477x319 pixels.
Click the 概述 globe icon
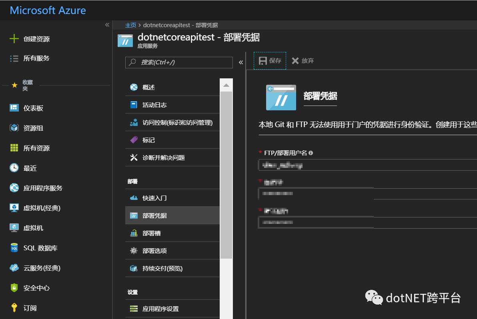134,87
